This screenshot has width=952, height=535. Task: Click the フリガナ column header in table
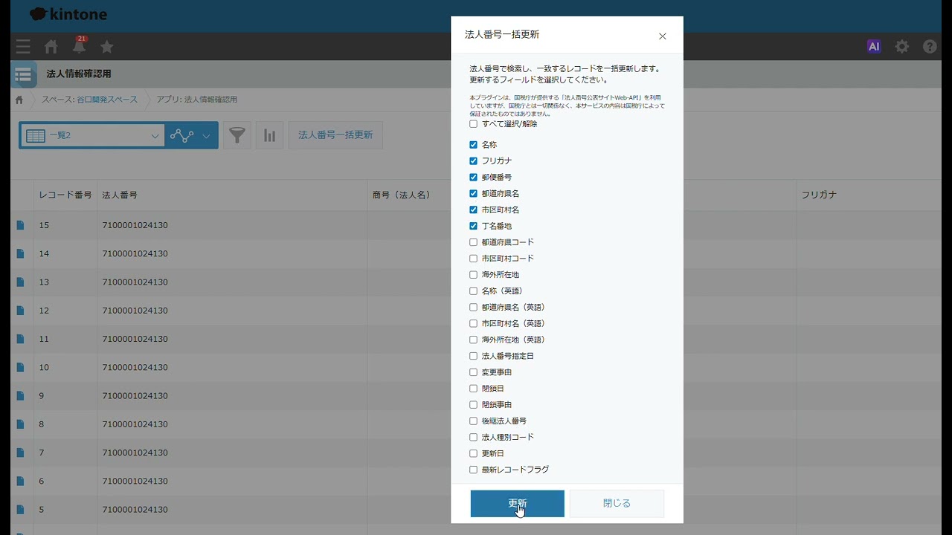[x=819, y=195]
